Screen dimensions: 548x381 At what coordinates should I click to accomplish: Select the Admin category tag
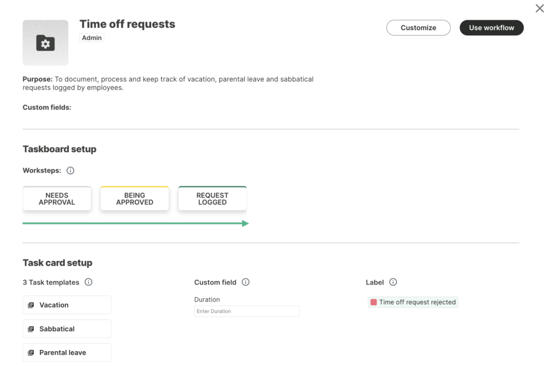pos(92,38)
